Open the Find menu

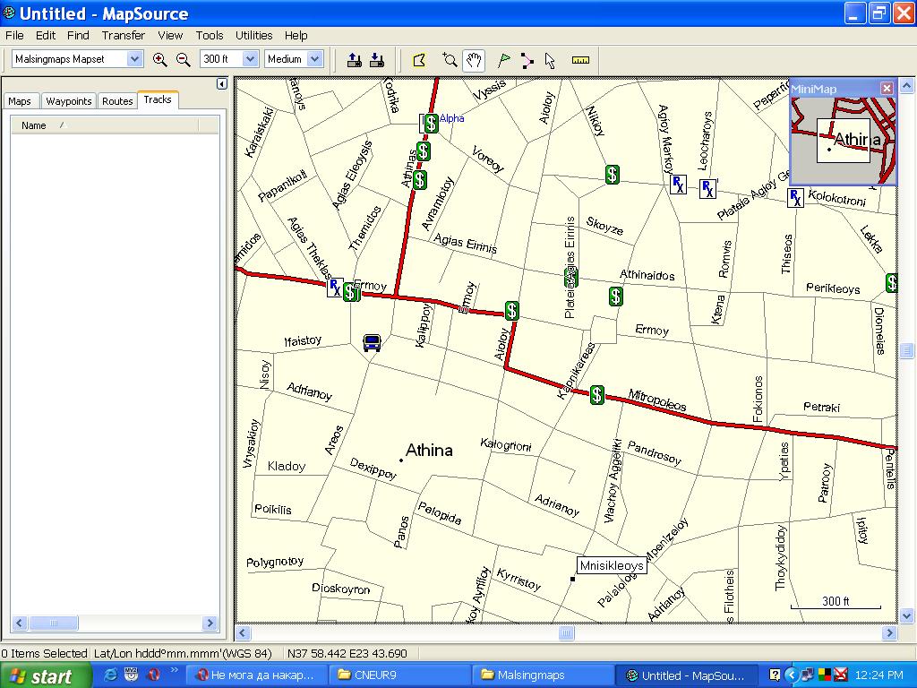click(78, 35)
